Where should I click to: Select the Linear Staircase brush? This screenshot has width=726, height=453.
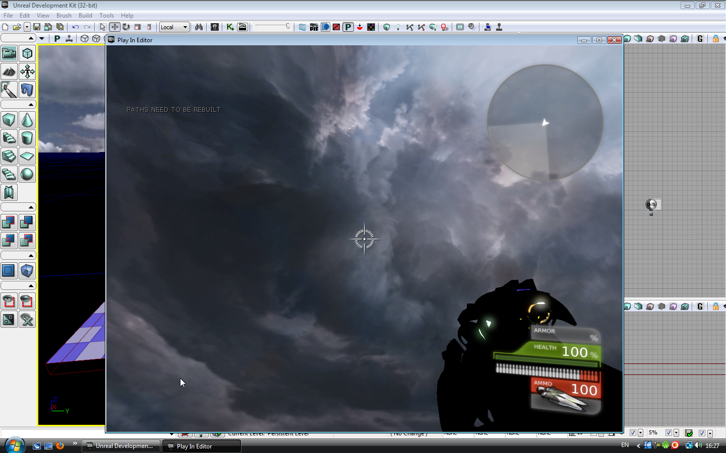(9, 156)
